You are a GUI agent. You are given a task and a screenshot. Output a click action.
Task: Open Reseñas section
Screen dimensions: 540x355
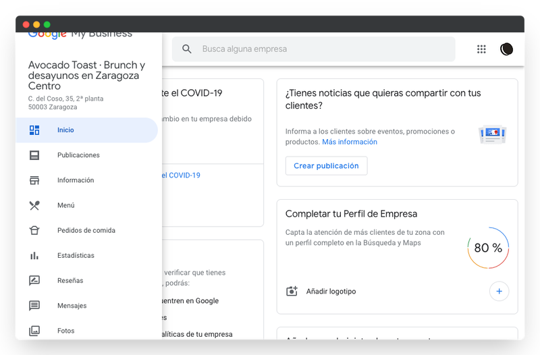(x=87, y=281)
